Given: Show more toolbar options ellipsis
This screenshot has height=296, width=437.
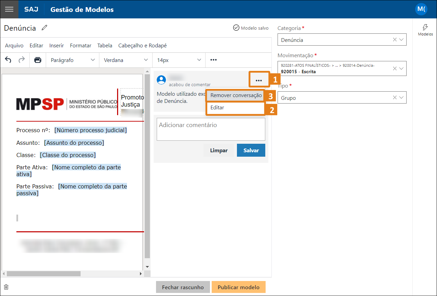Looking at the screenshot, I should pos(213,60).
